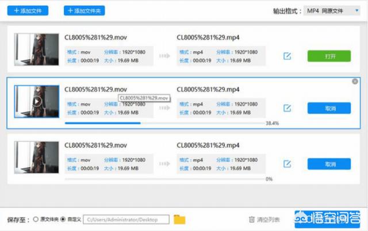
Task: Click first row source name CL8005%281%29.mov
Action: 95,37
